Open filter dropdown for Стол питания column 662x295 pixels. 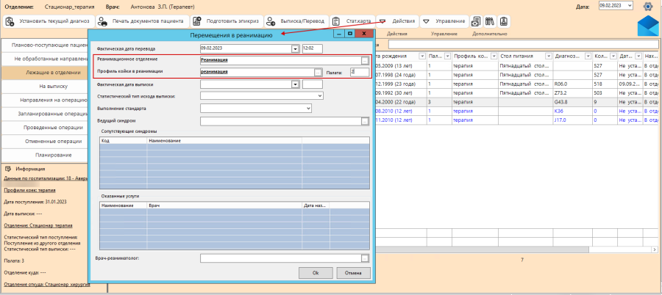pos(549,56)
